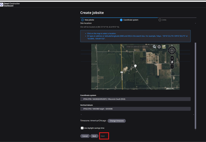Zoom out with the map minus button

172,67
